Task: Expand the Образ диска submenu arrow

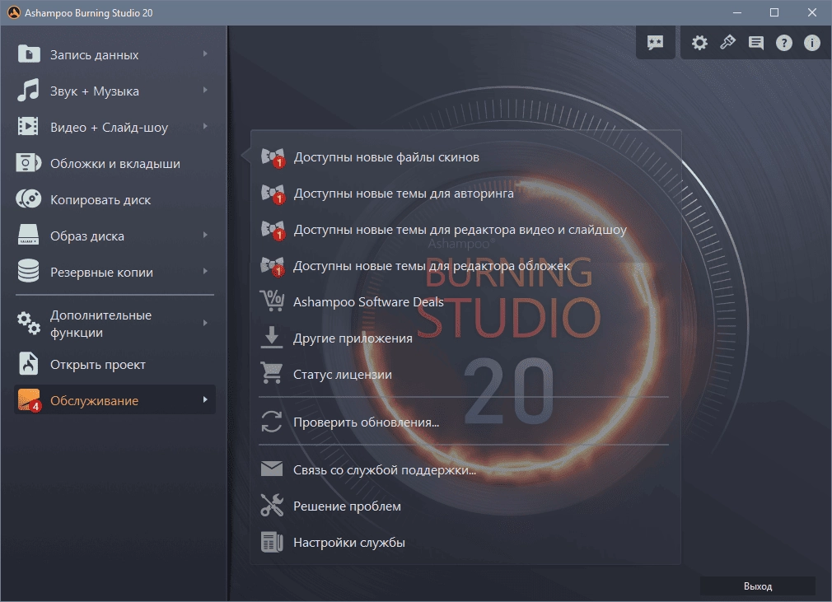Action: click(x=205, y=235)
